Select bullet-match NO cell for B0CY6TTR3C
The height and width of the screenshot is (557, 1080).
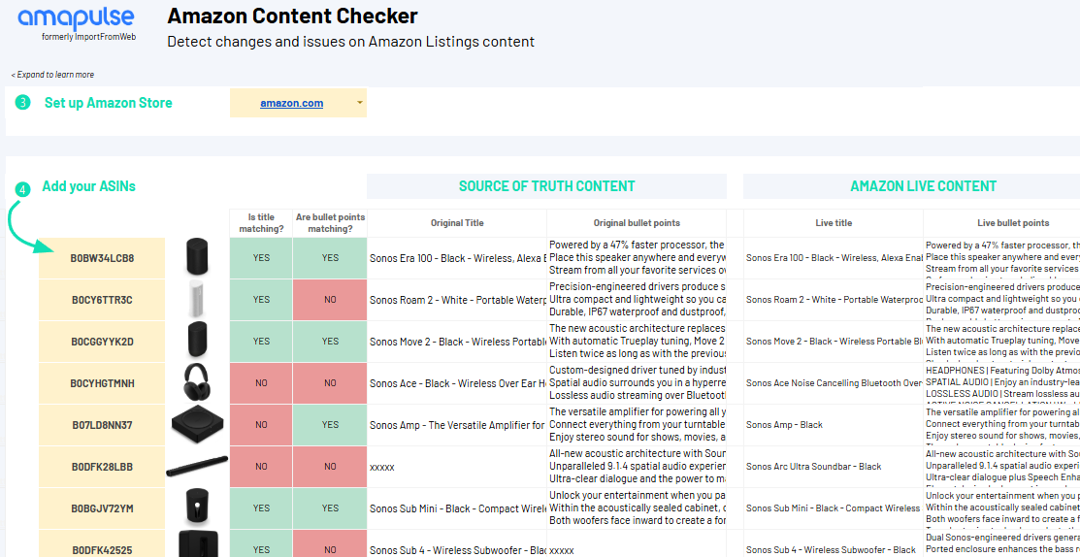(330, 300)
